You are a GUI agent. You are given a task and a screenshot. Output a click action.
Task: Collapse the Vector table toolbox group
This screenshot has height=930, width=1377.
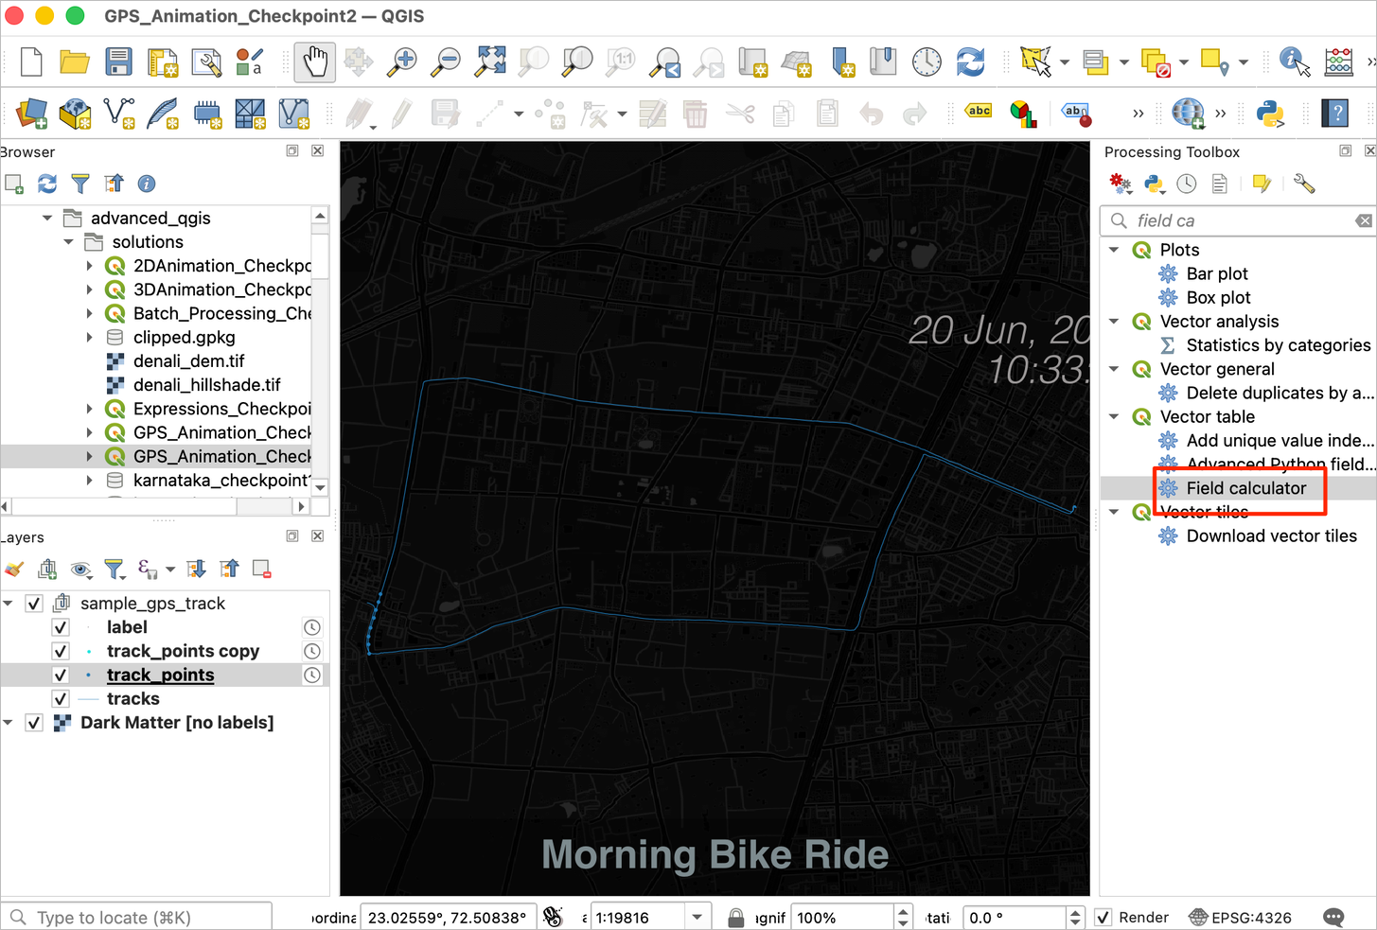tap(1115, 417)
